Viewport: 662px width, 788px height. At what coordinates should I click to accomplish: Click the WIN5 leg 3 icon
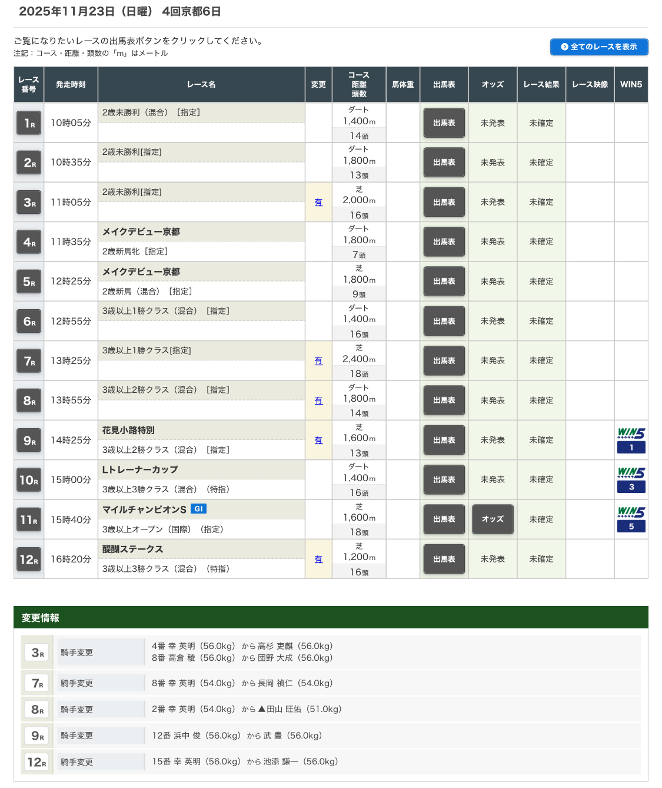coord(631,480)
